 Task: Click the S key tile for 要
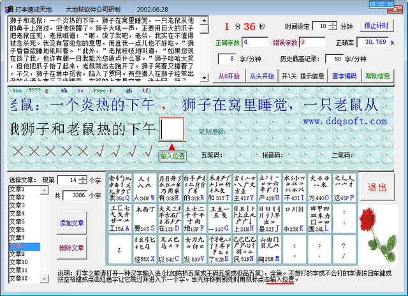click(x=145, y=218)
